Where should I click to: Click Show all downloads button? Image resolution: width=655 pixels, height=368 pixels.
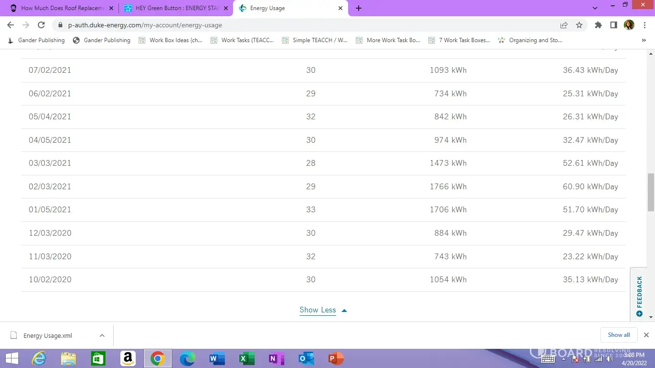coord(619,335)
